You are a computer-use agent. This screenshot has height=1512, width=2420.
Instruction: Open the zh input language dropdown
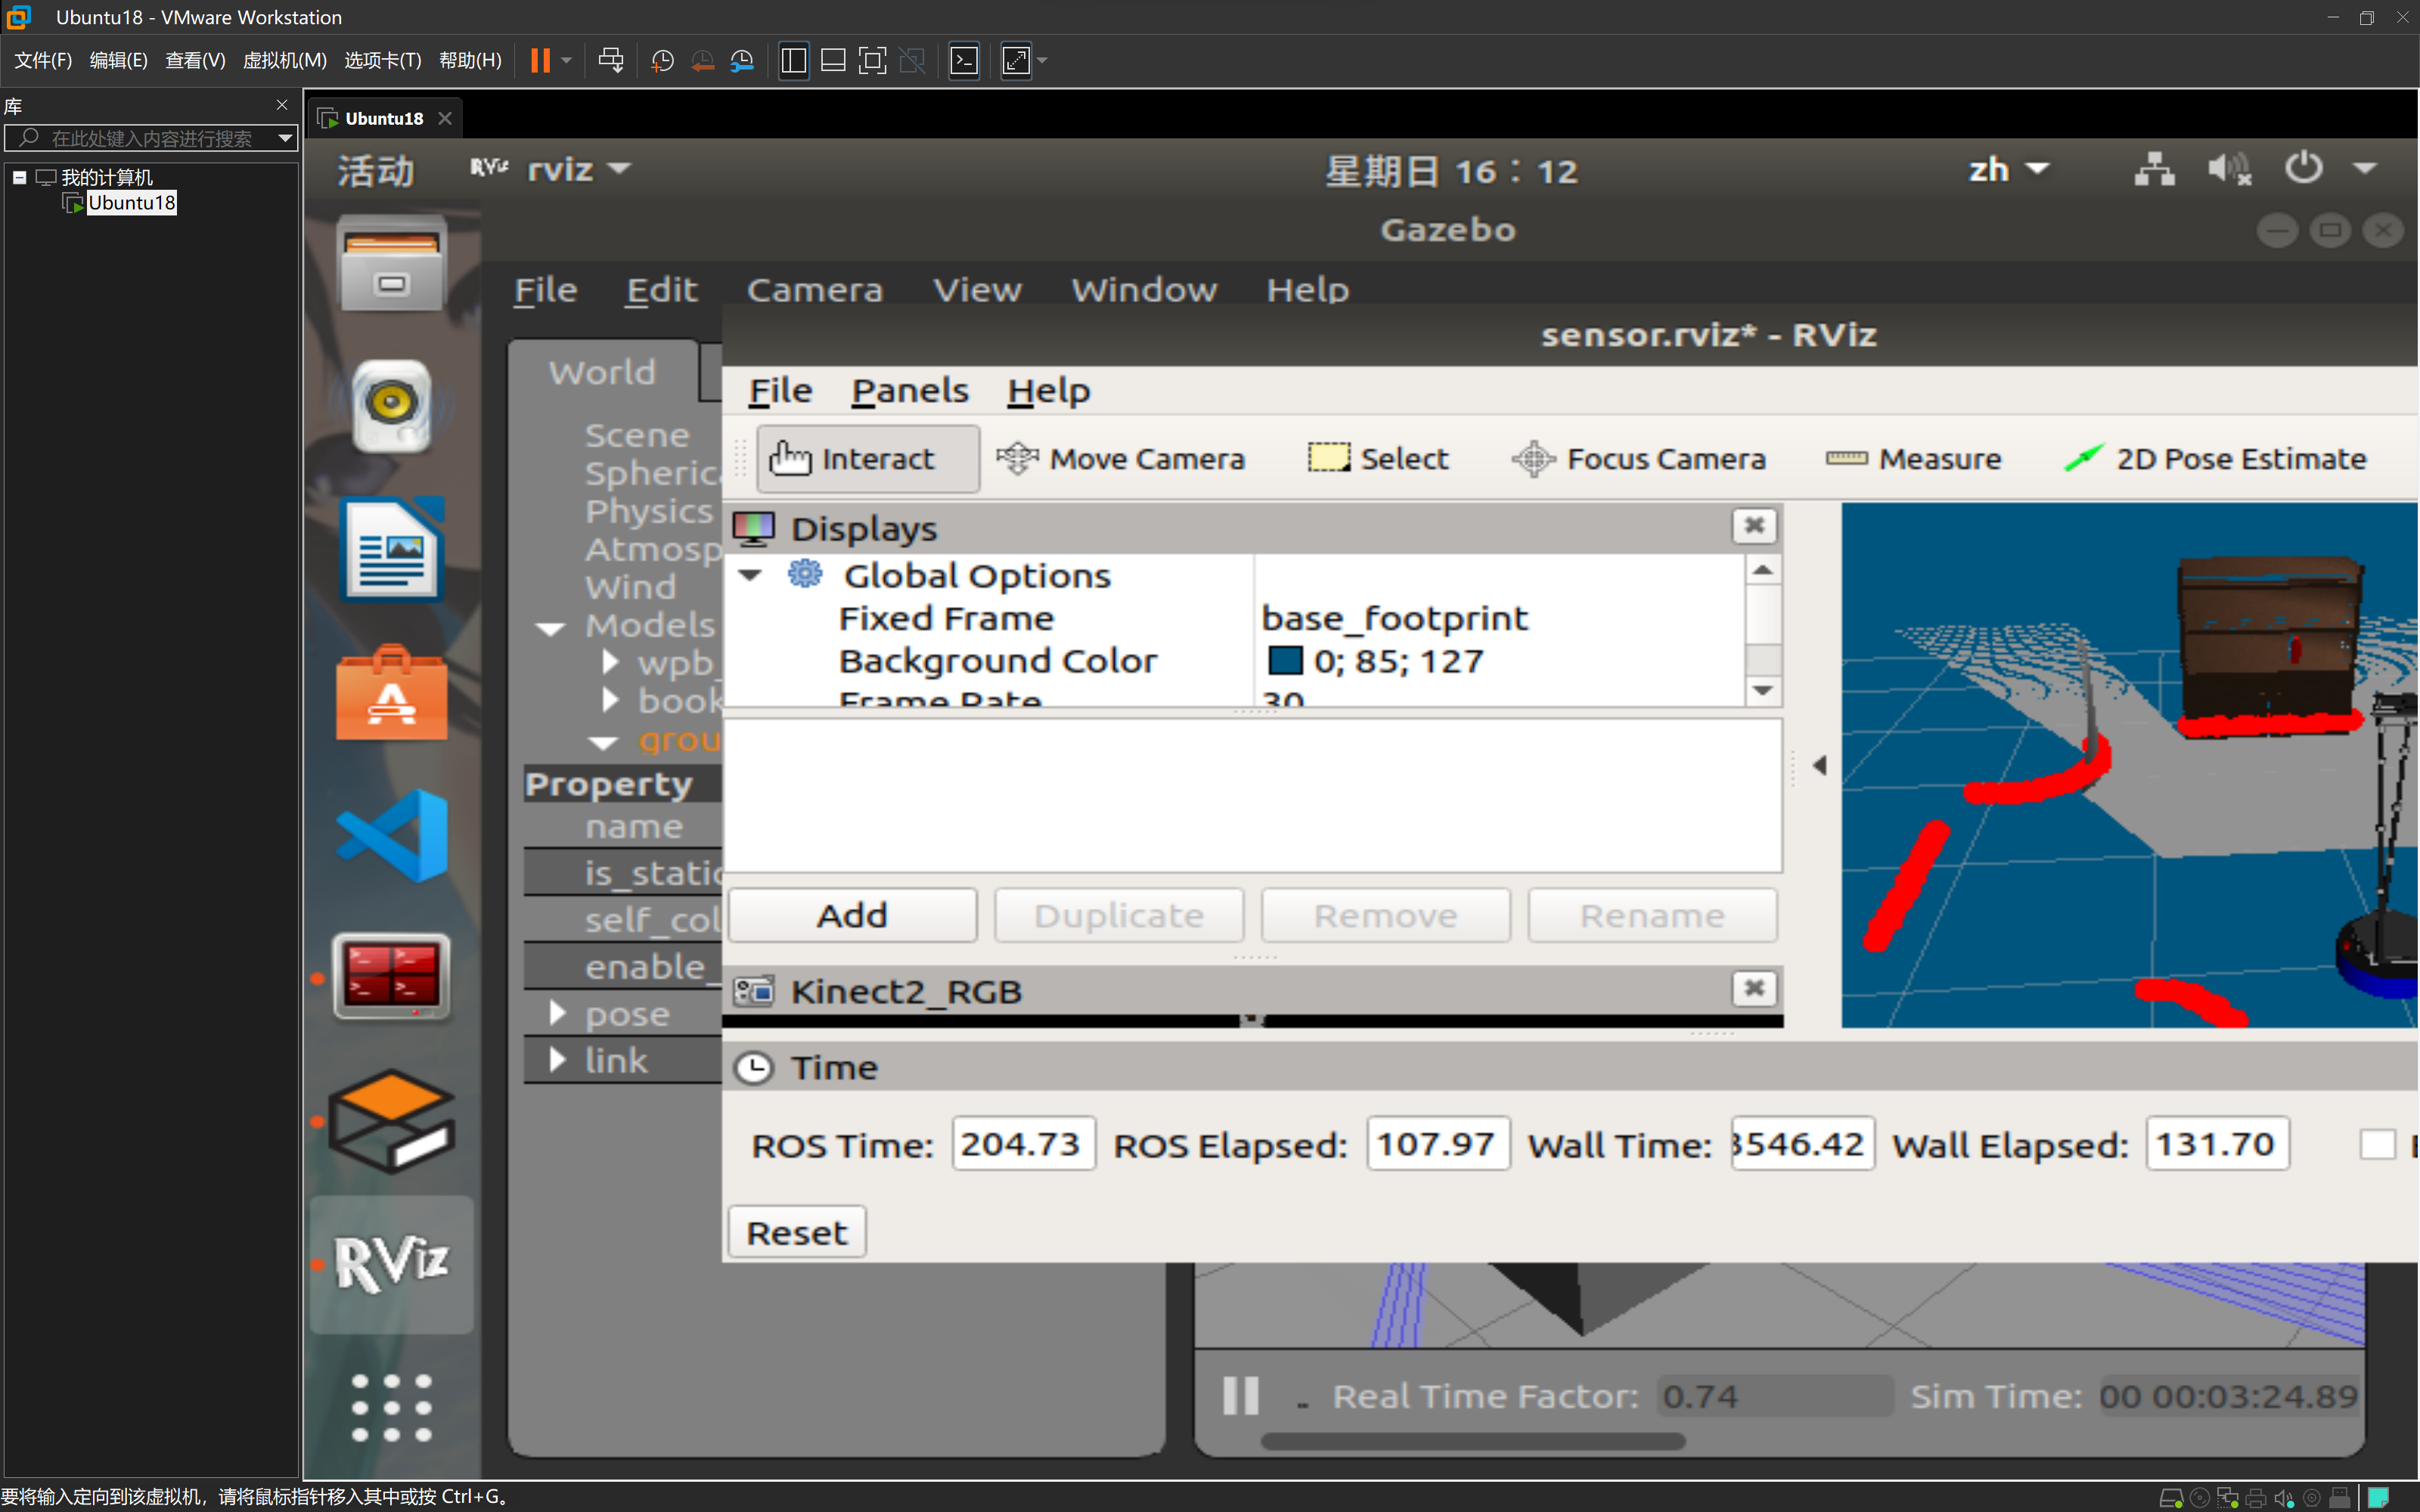pyautogui.click(x=2008, y=169)
